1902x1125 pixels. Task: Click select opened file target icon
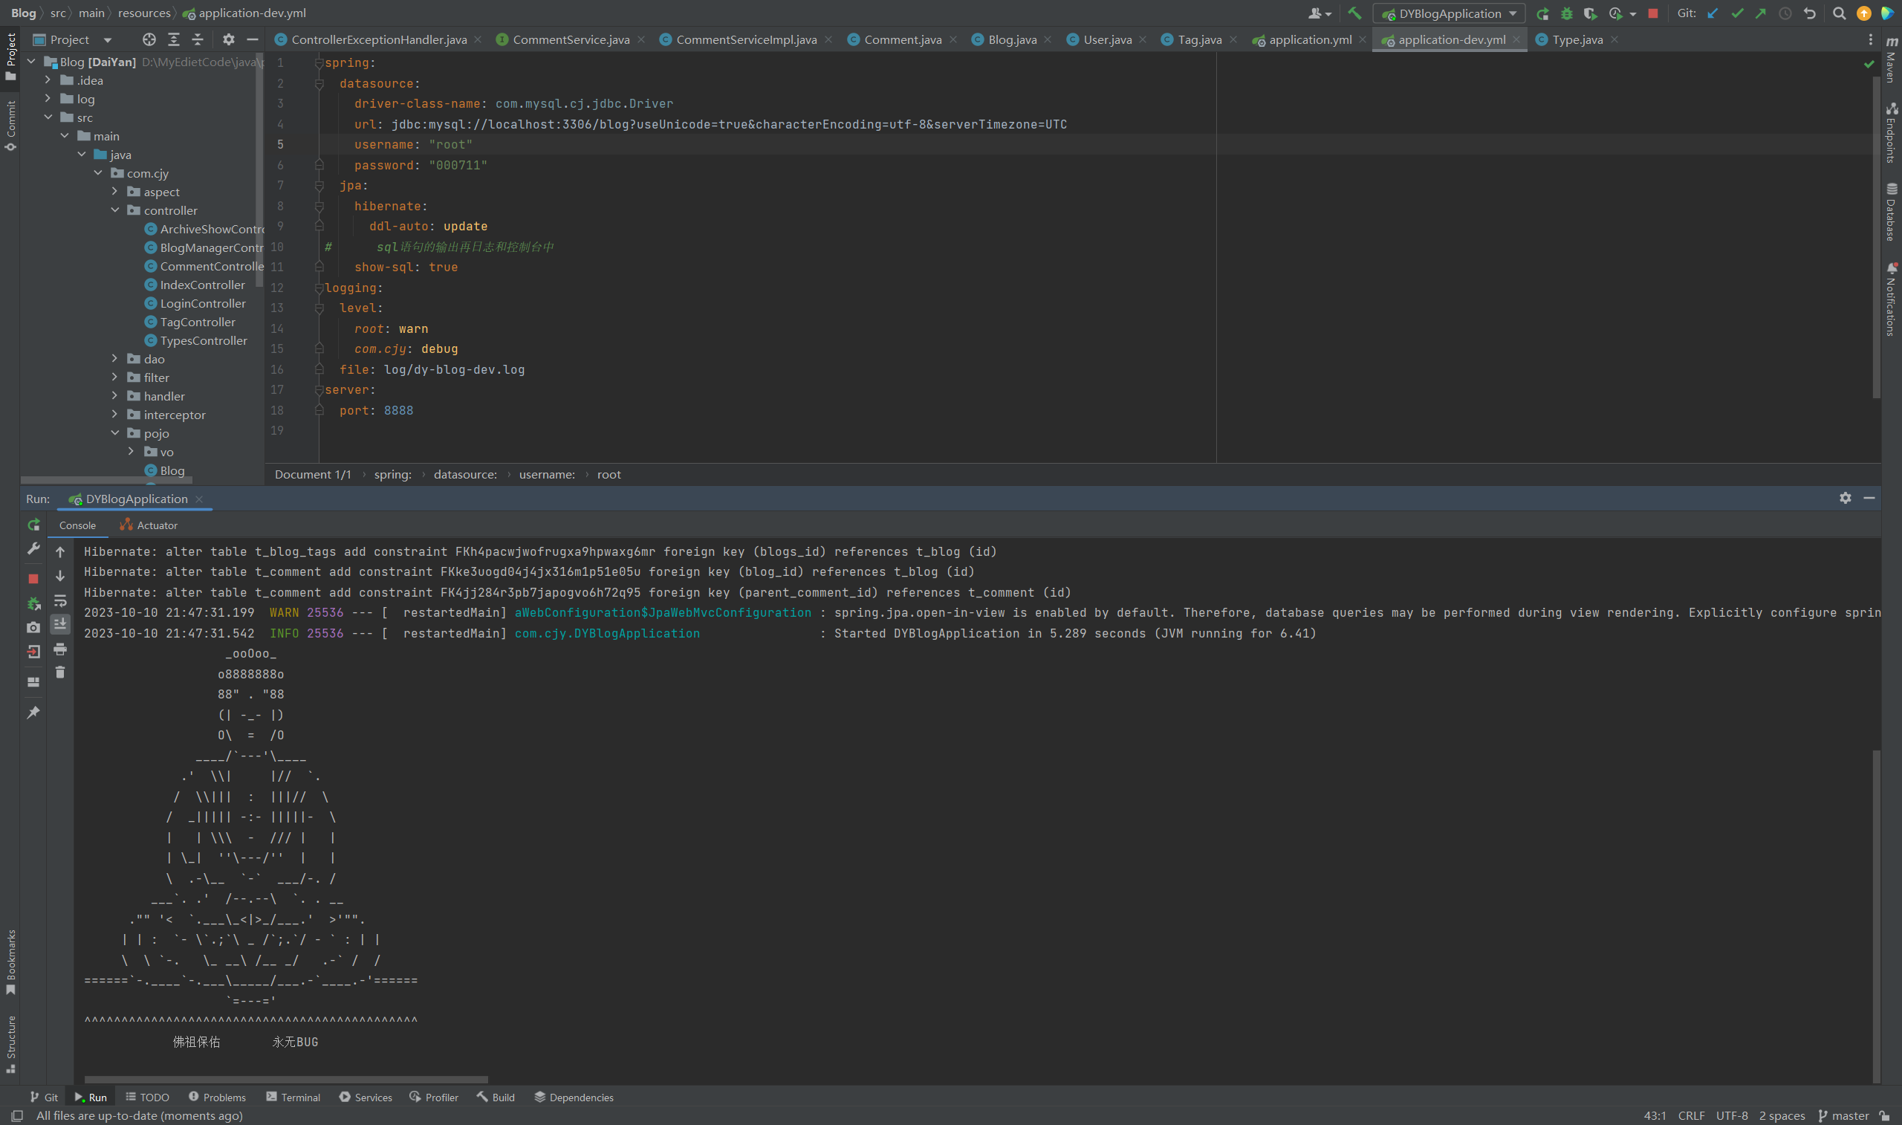pos(149,39)
